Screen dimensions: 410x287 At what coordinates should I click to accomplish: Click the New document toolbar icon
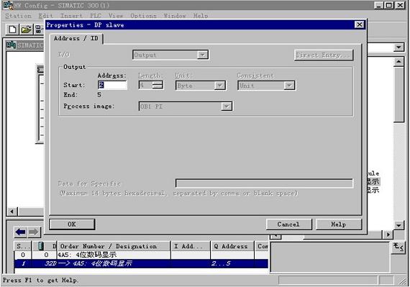tap(12, 29)
